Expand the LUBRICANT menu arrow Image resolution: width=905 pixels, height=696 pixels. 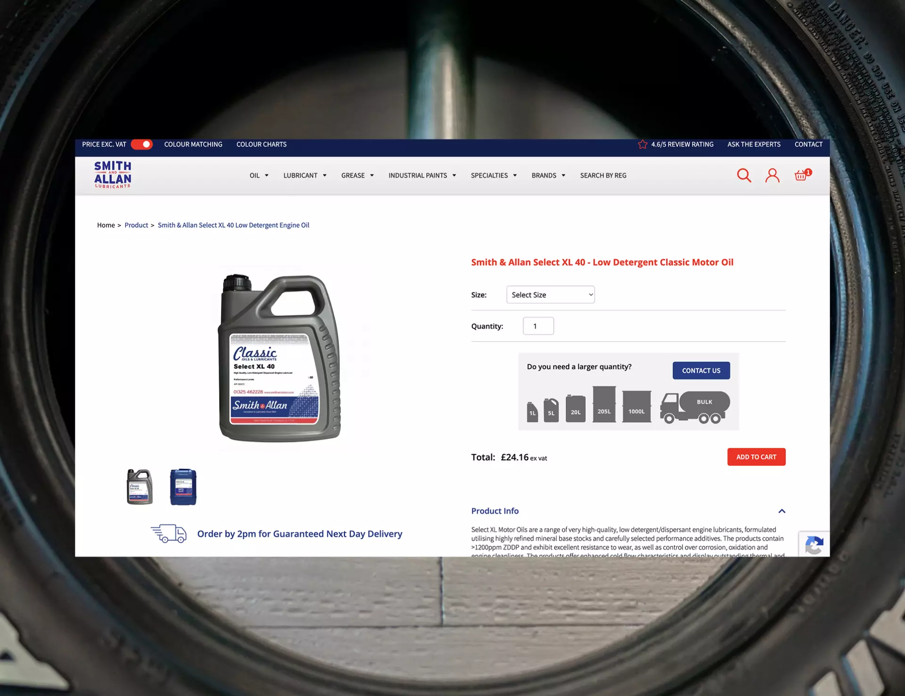pos(325,175)
